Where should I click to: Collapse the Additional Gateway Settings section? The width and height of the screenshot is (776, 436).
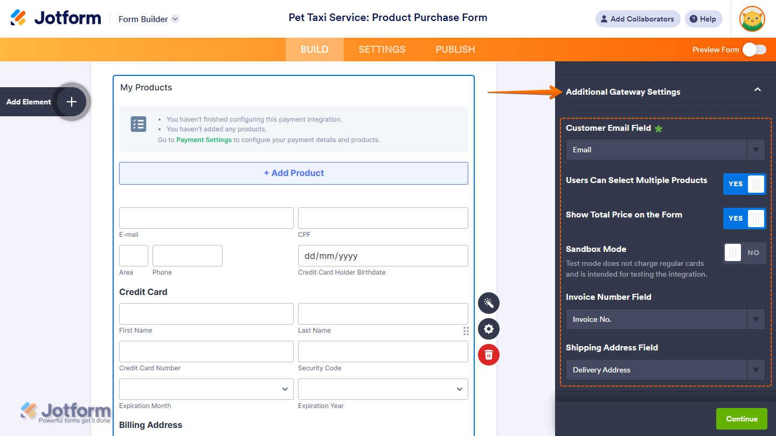(x=758, y=90)
